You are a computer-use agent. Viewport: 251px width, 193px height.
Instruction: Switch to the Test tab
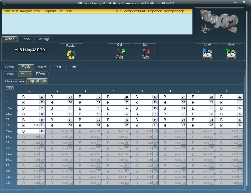(x=58, y=67)
